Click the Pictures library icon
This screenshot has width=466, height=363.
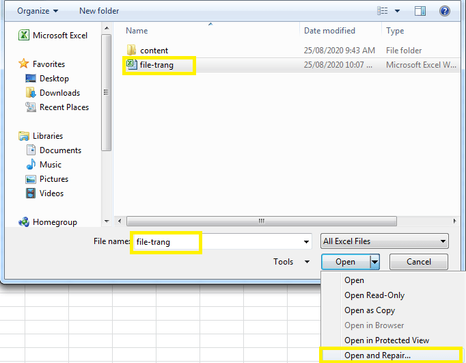click(31, 179)
